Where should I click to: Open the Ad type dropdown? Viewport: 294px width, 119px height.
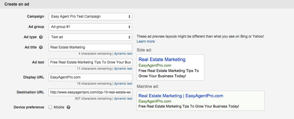[90, 37]
